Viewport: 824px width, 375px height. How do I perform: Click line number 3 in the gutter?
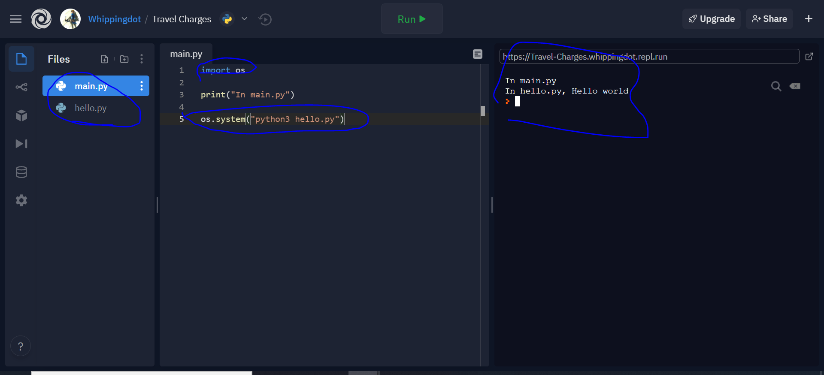pyautogui.click(x=181, y=95)
